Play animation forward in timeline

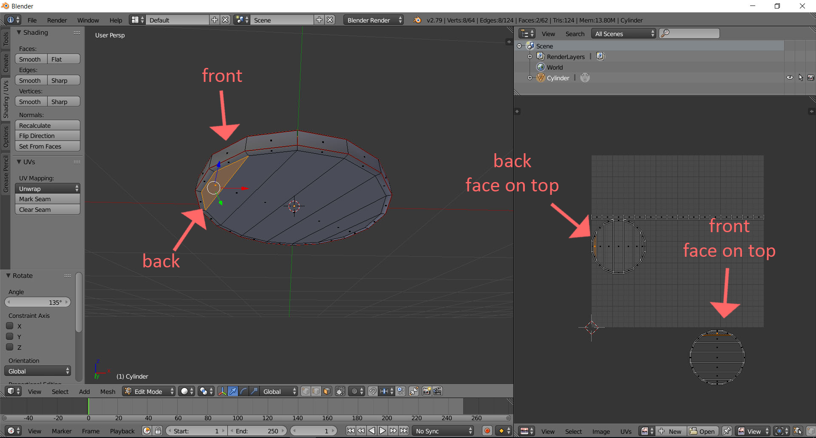(382, 431)
